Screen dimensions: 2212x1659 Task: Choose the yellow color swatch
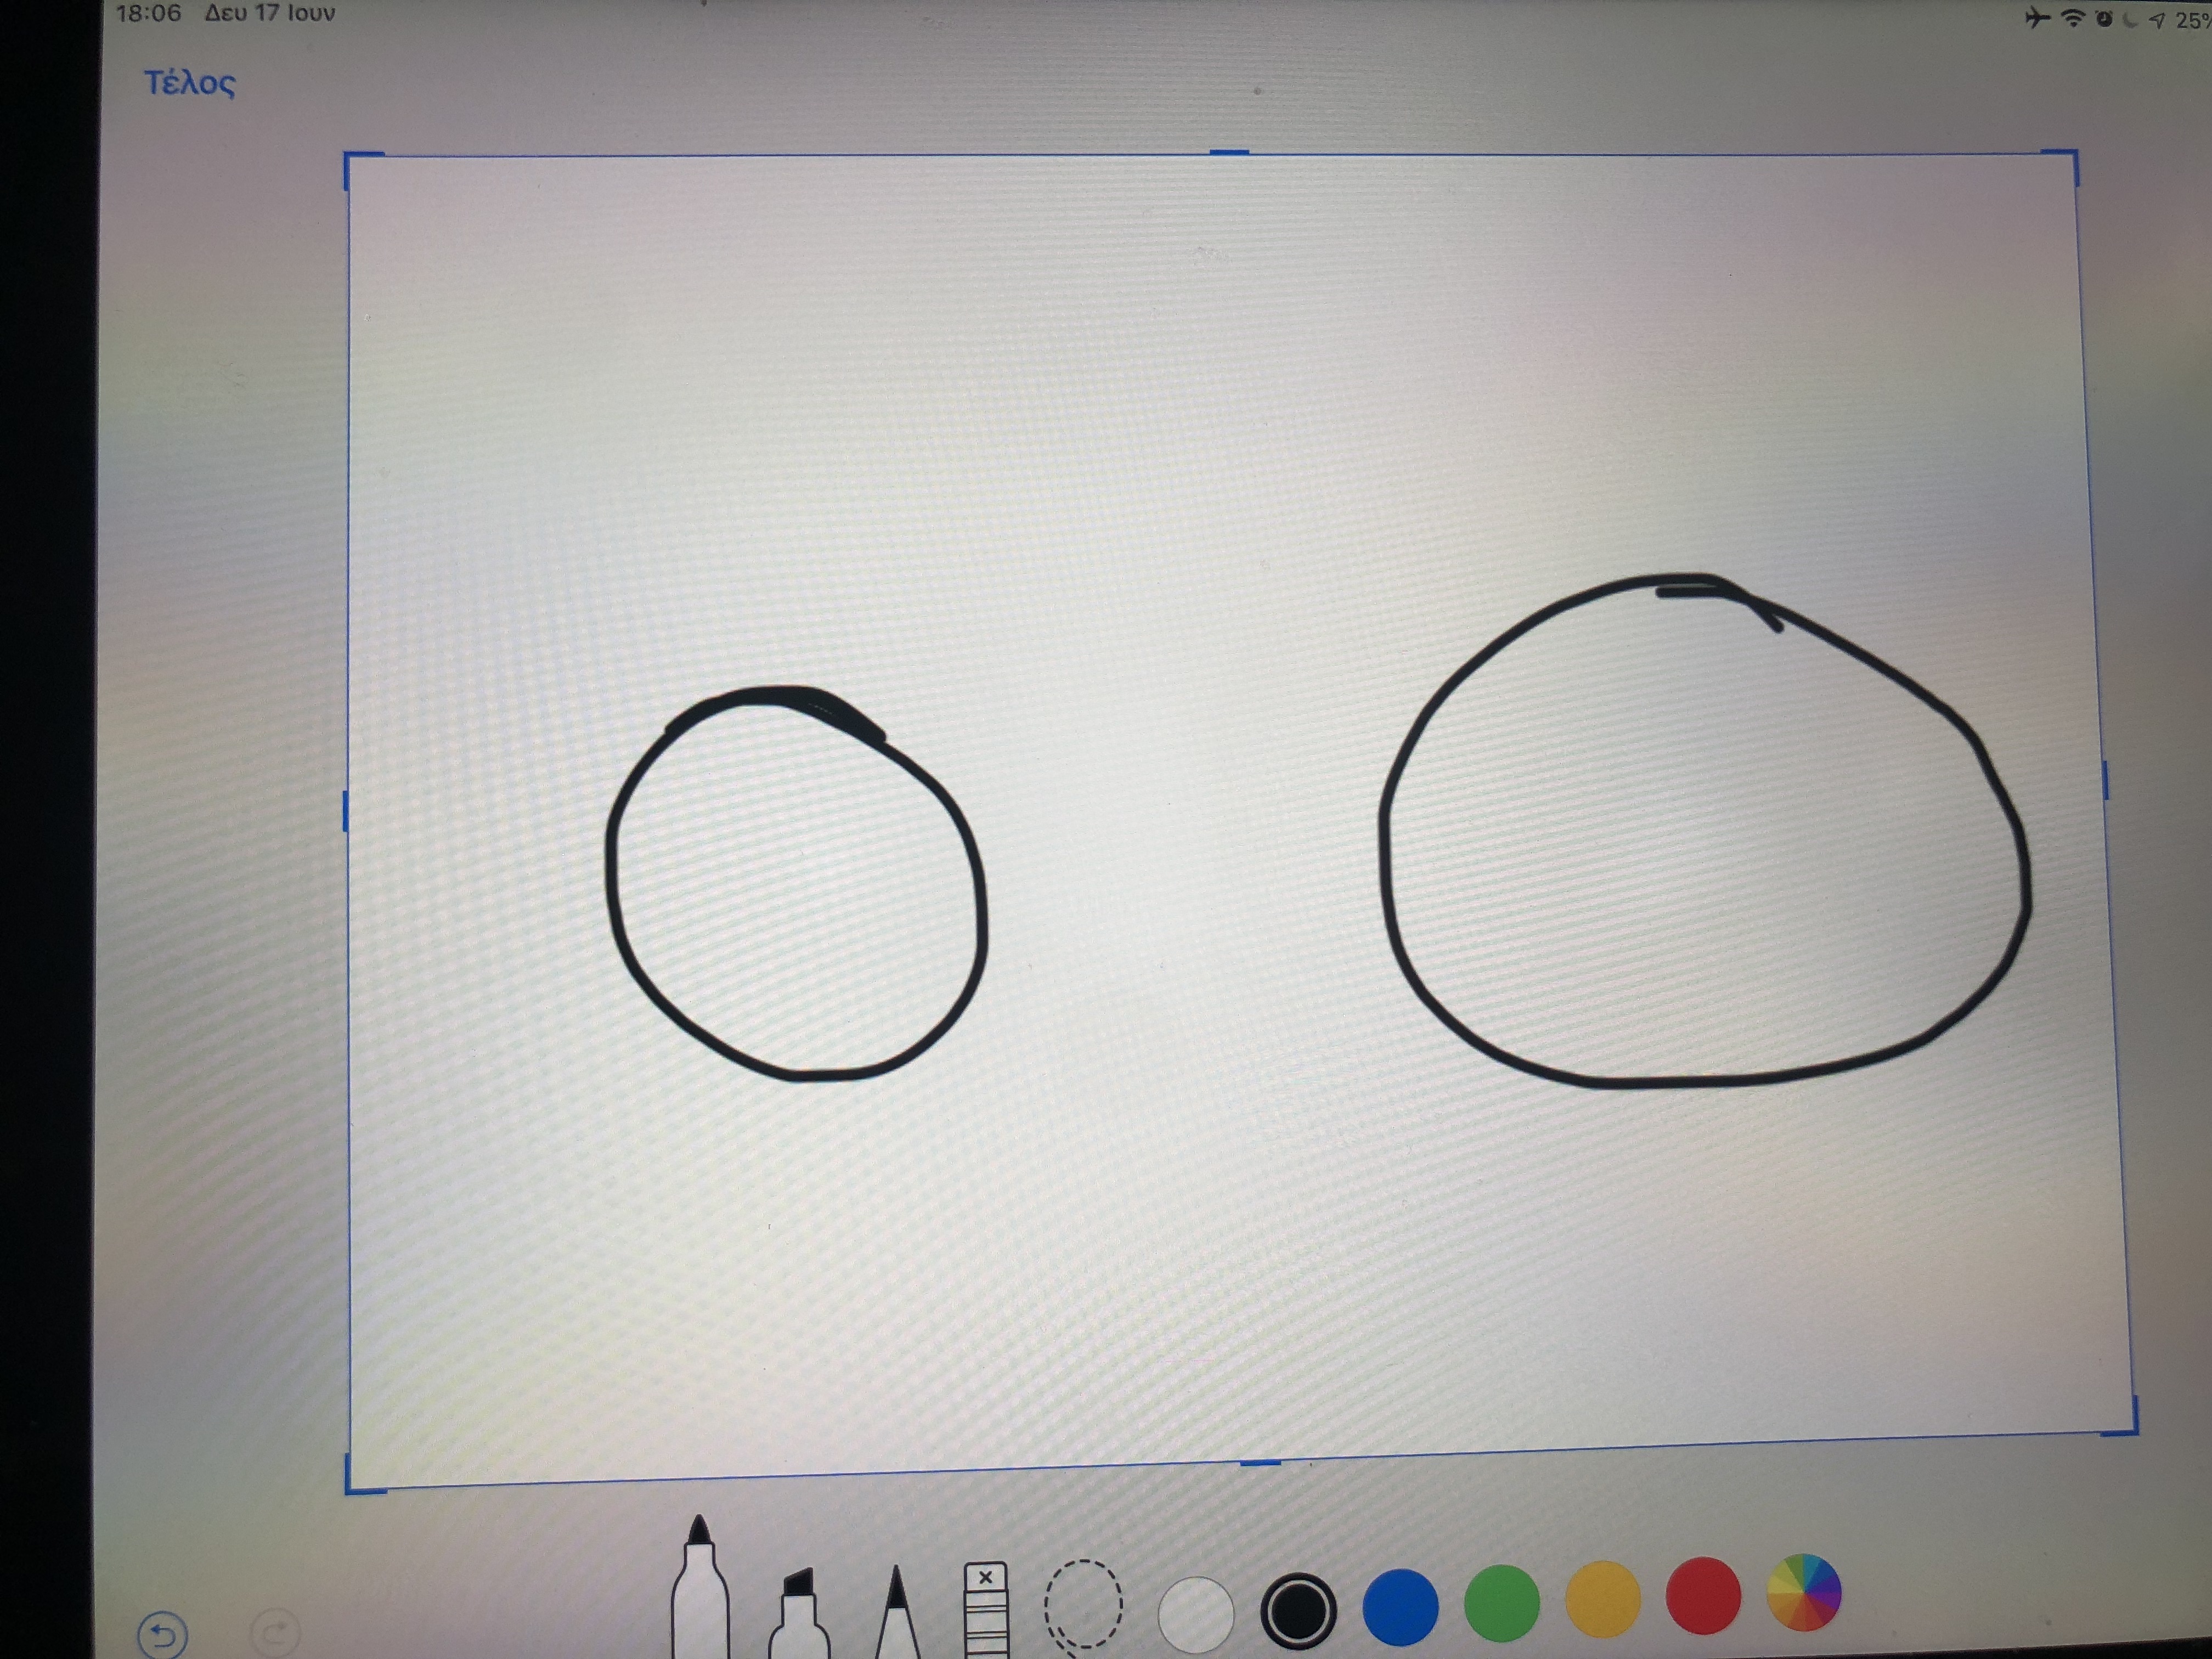pyautogui.click(x=1602, y=1600)
